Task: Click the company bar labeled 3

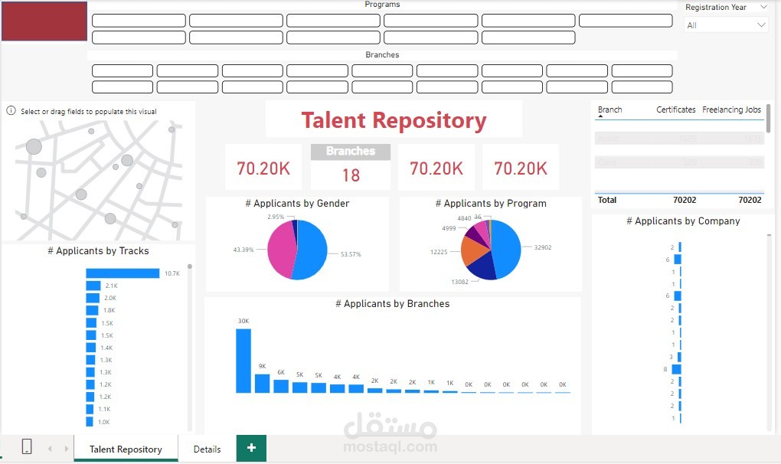Action: [x=679, y=357]
